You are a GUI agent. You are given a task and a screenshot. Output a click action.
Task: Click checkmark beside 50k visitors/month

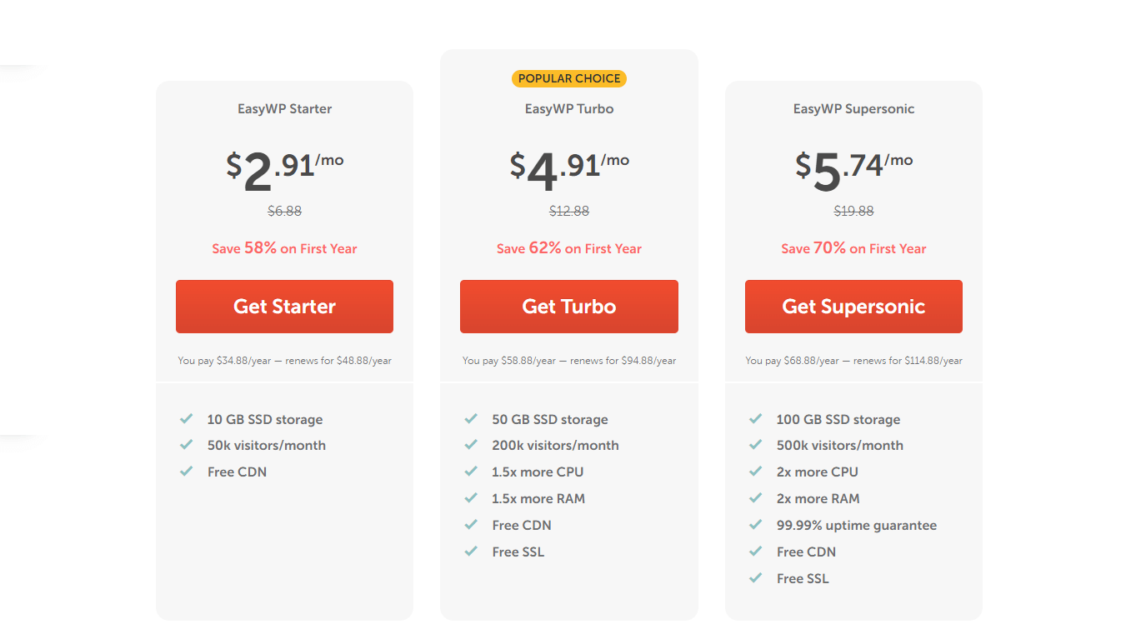click(x=187, y=445)
